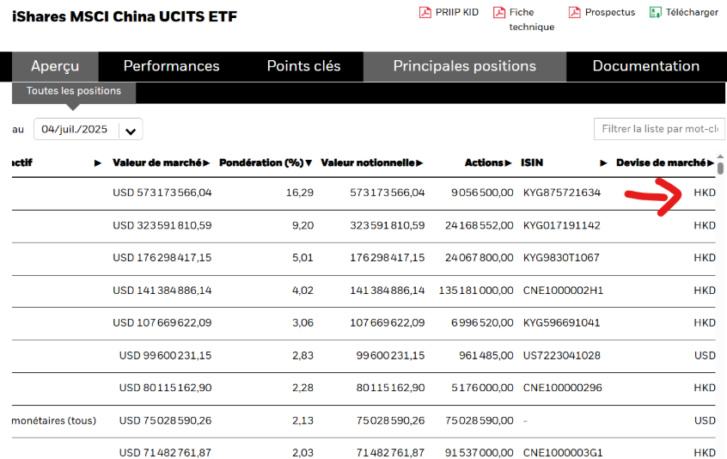This screenshot has width=727, height=459.
Task: Open the Prospectus link
Action: point(609,12)
